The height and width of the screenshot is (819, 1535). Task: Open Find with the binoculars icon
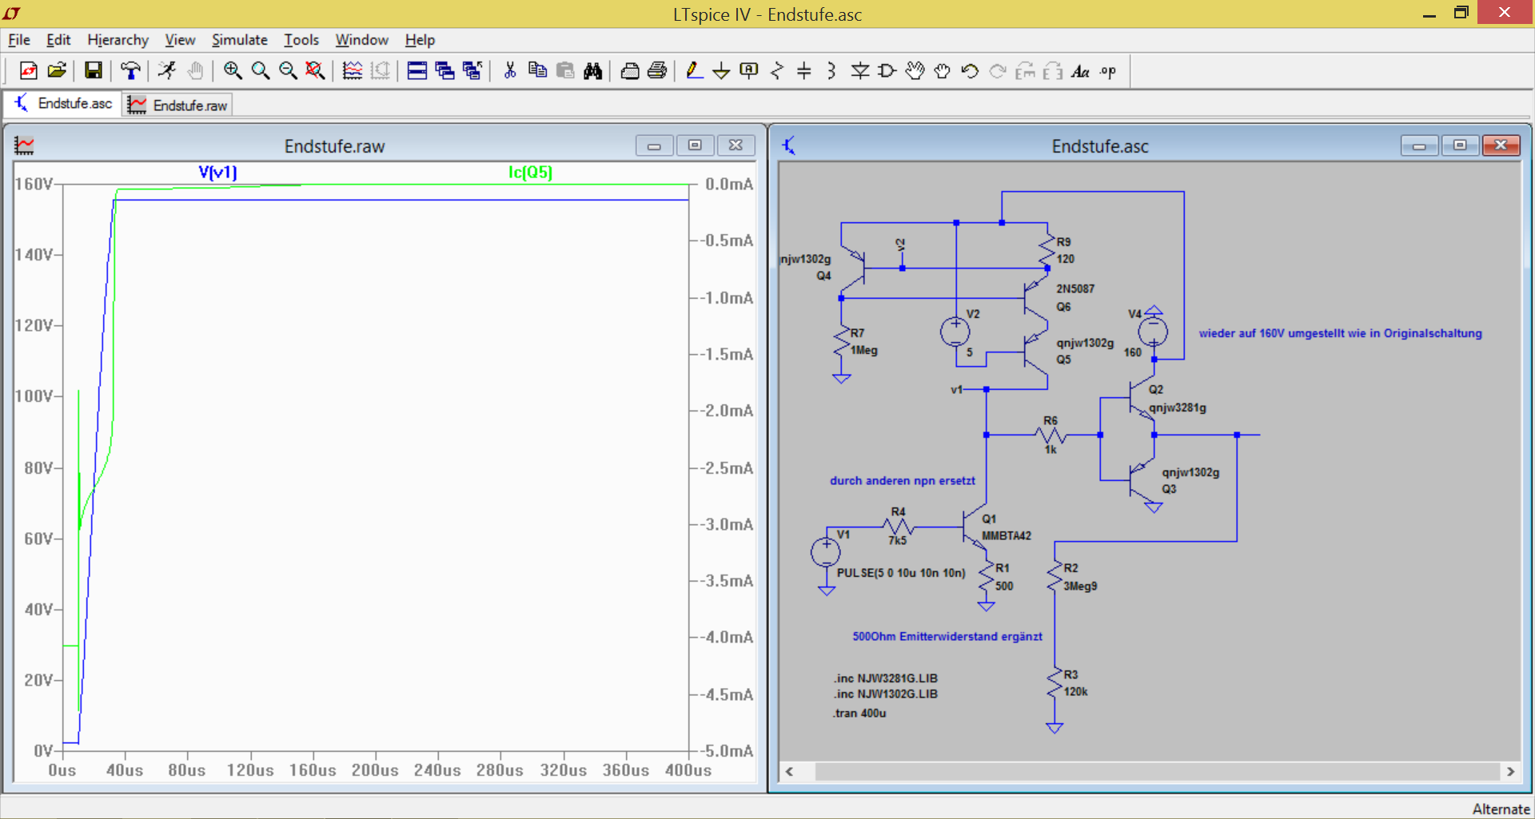click(592, 71)
